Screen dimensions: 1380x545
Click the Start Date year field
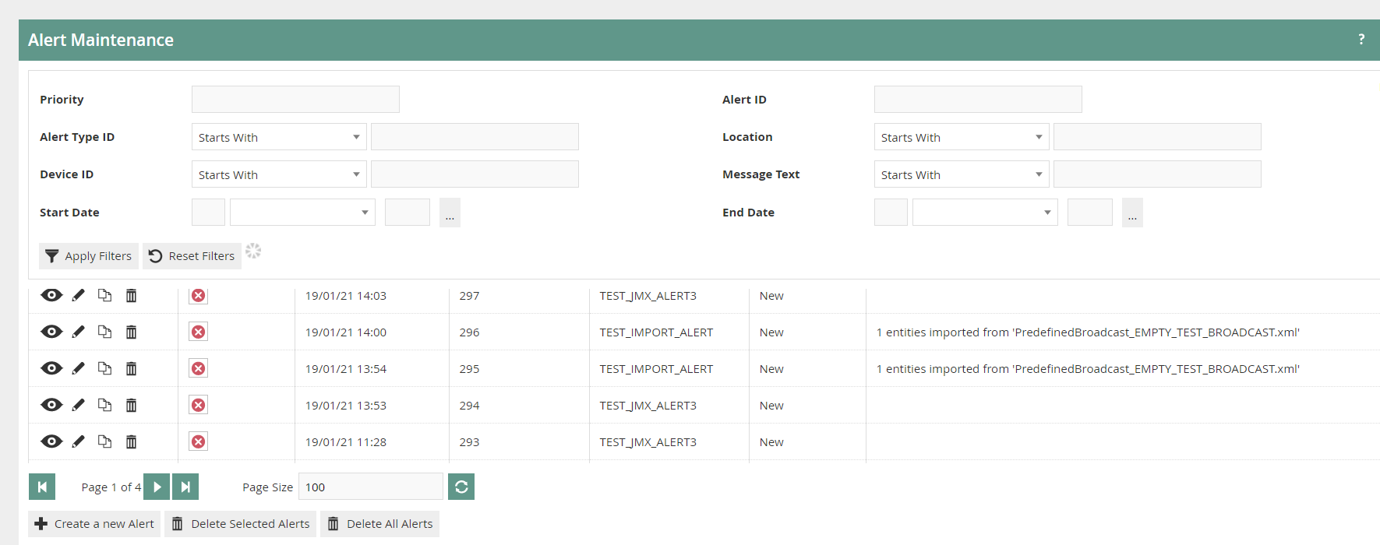tap(408, 212)
